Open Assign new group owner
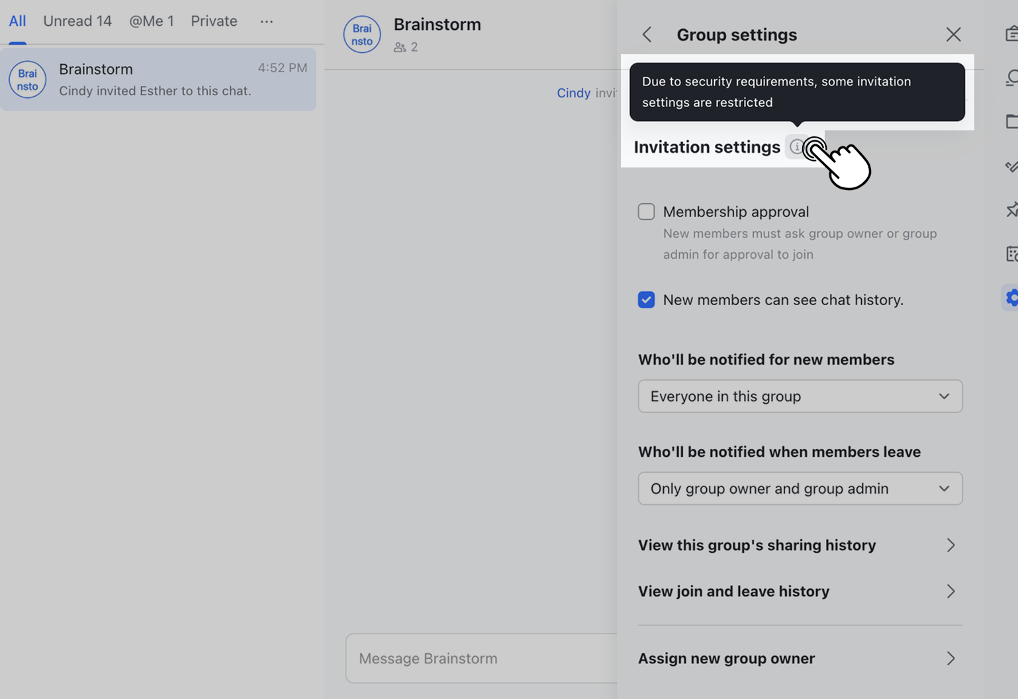The width and height of the screenshot is (1018, 699). pos(800,659)
